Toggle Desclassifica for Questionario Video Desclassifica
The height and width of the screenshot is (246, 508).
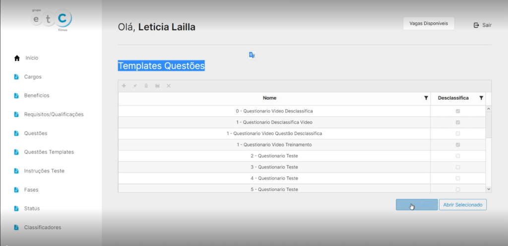click(x=458, y=111)
